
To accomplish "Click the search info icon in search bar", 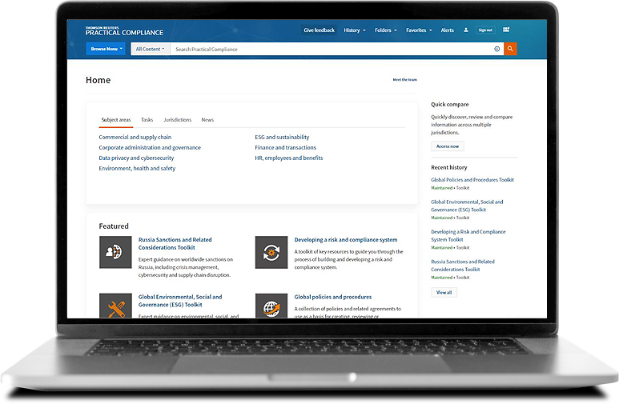I will 496,49.
